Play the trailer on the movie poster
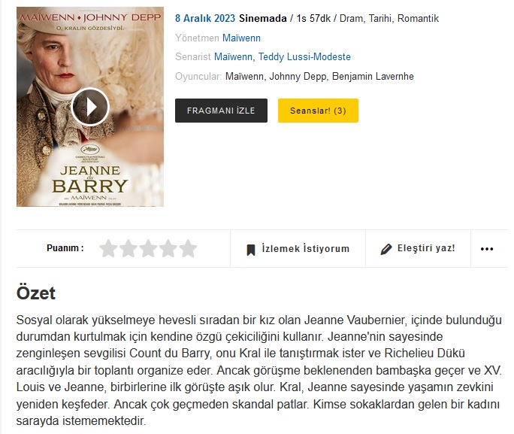The height and width of the screenshot is (434, 514). click(90, 107)
